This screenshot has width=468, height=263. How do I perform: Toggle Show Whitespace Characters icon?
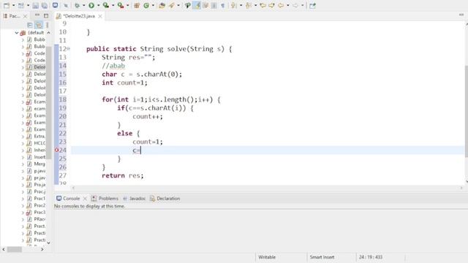(x=222, y=5)
